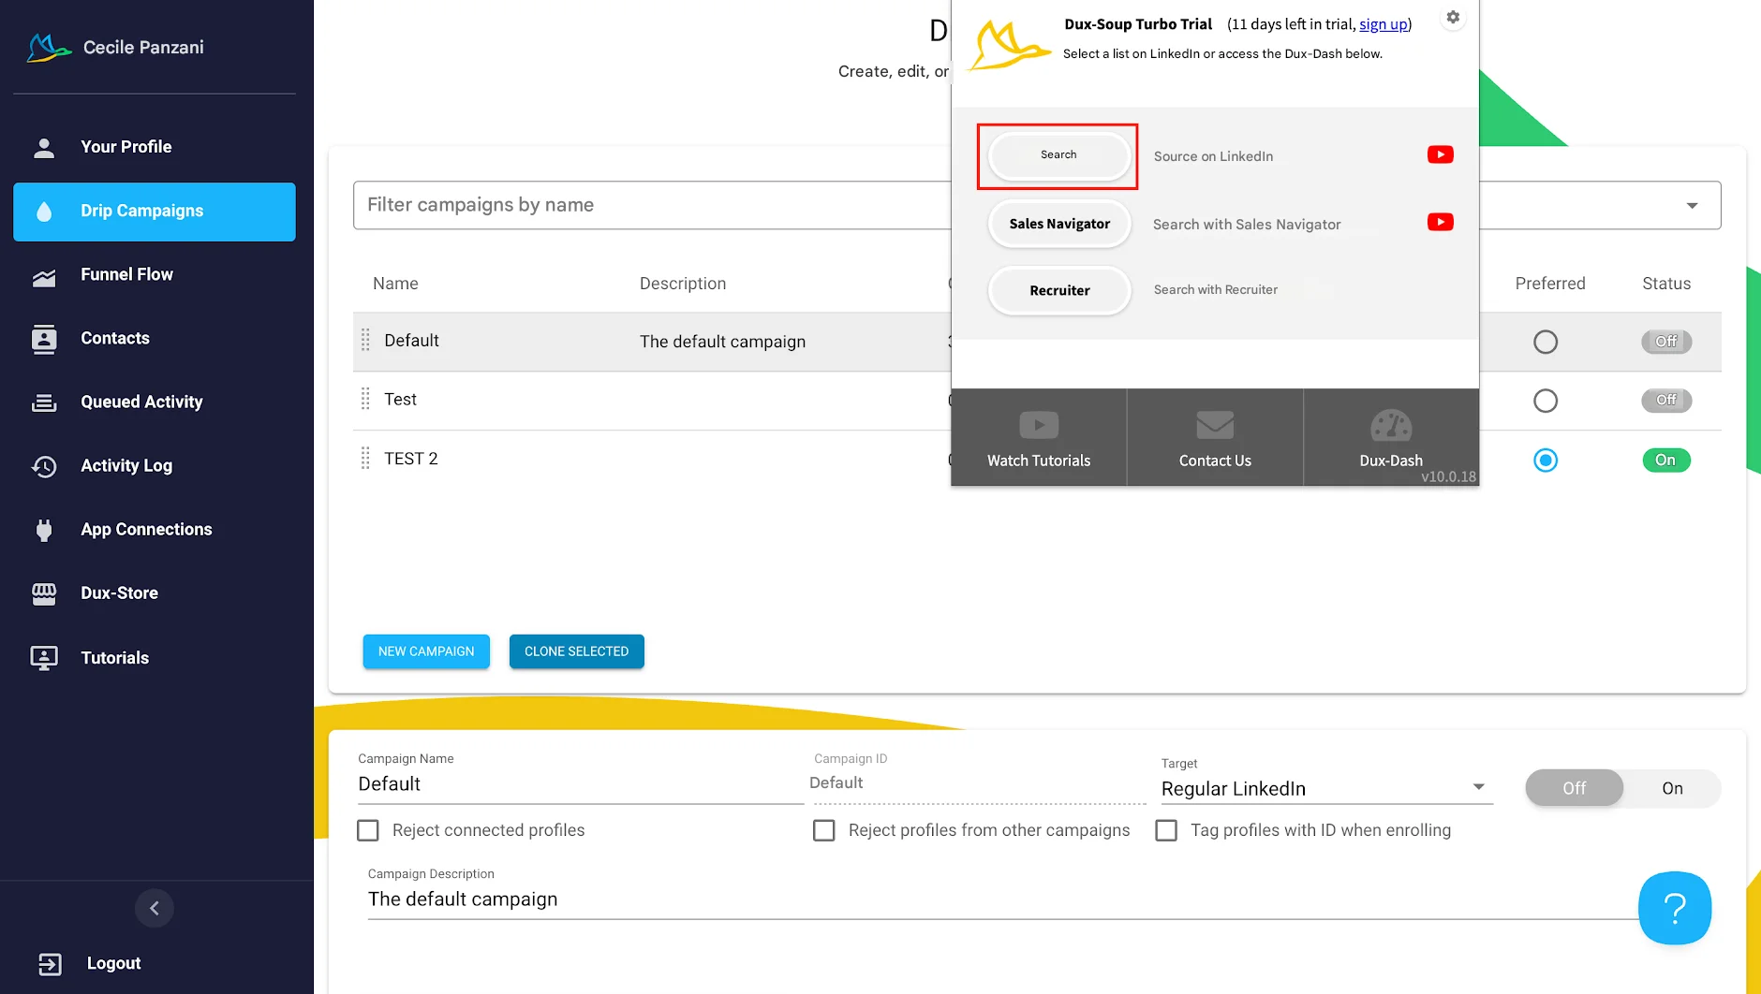The image size is (1761, 994).
Task: Click the Dux-Dash gauge icon
Action: 1391,425
